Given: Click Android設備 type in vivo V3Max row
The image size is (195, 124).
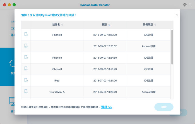Looking at the screenshot, I should [149, 92].
